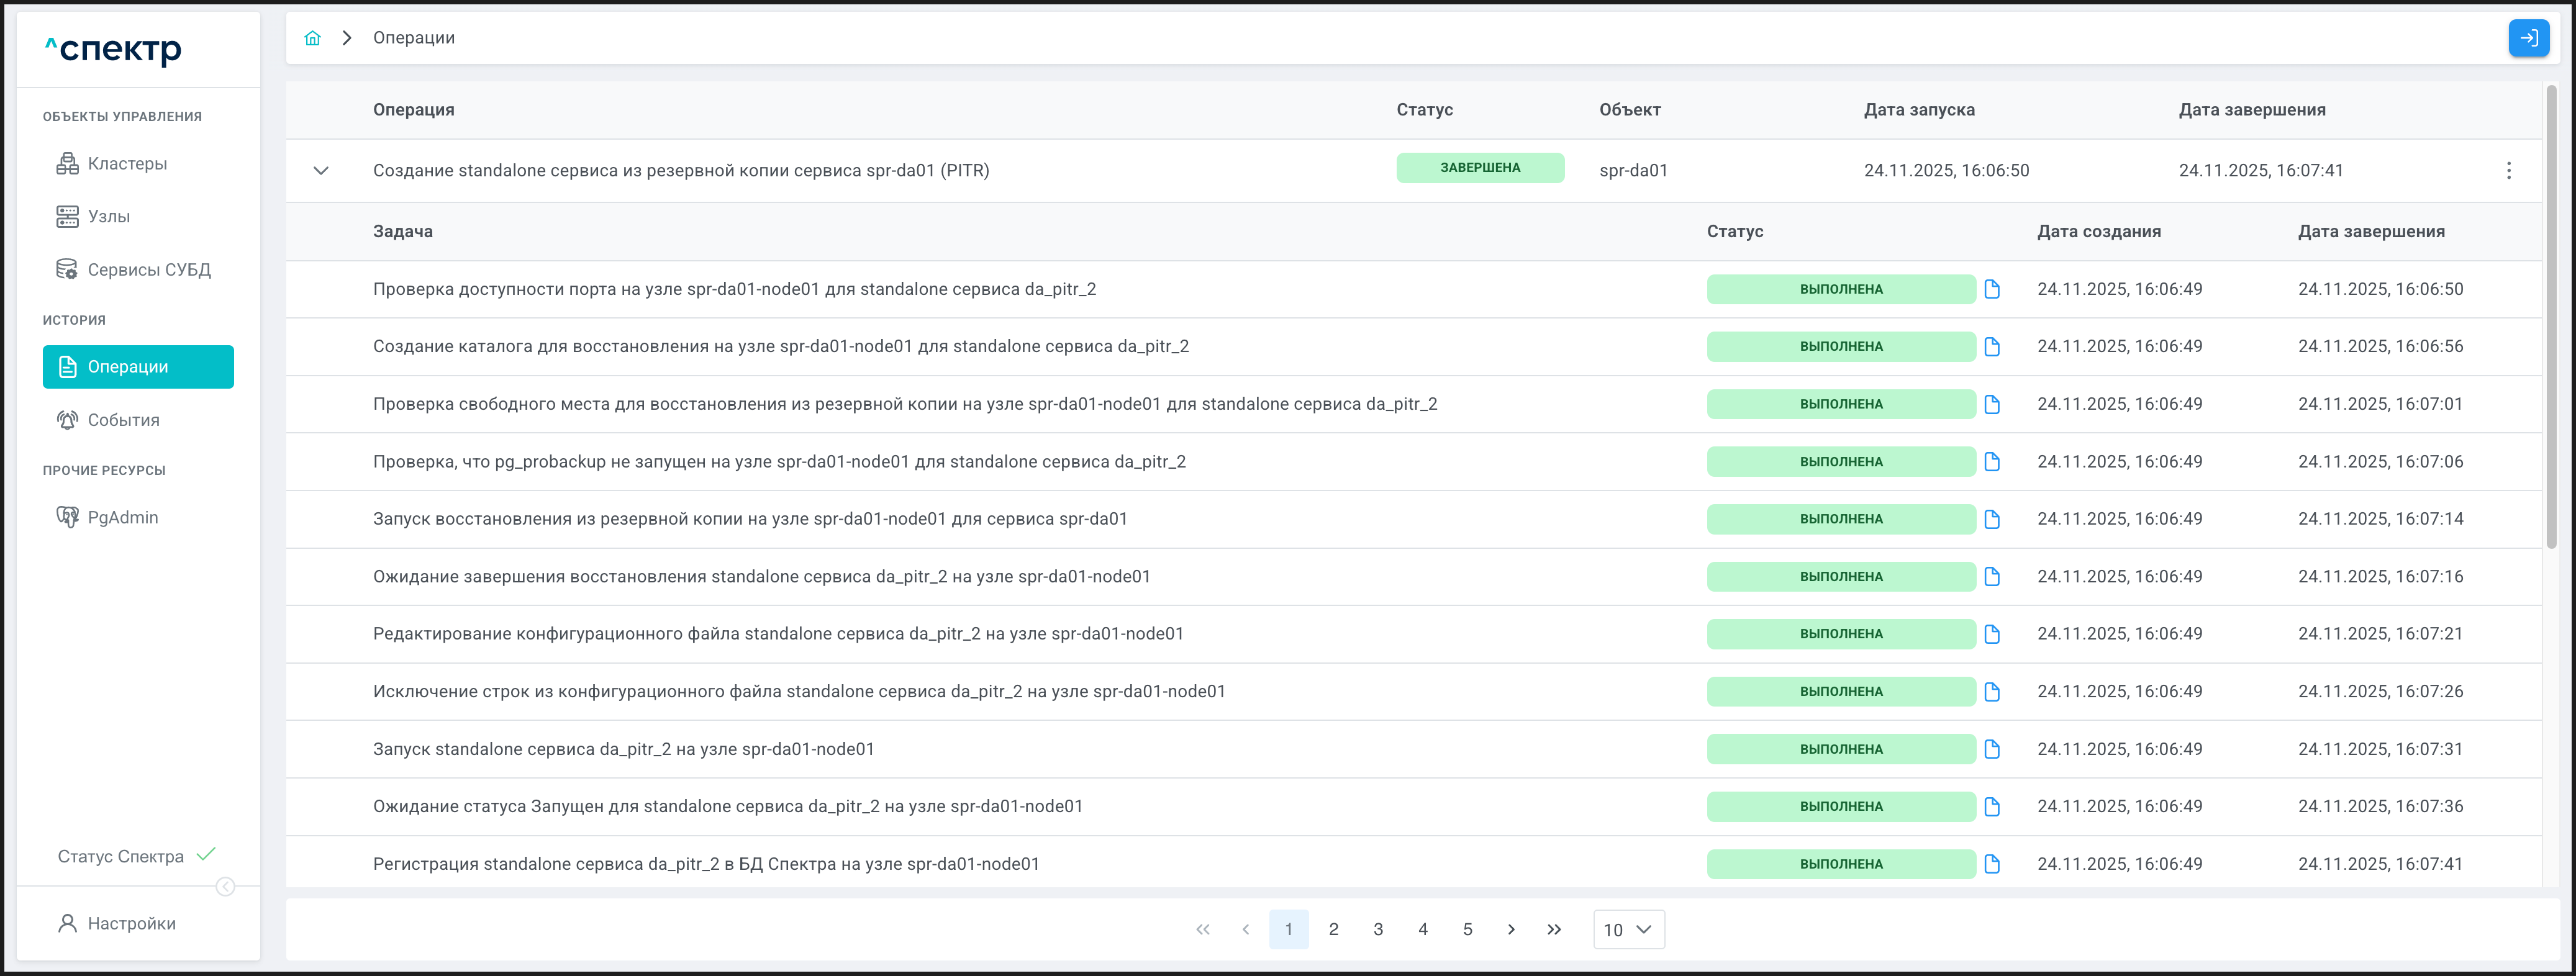Click the home breadcrumb icon
Viewport: 2576px width, 976px height.
pyautogui.click(x=312, y=38)
